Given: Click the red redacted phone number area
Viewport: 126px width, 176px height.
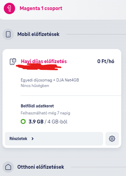Looking at the screenshot, I should [x=39, y=67].
